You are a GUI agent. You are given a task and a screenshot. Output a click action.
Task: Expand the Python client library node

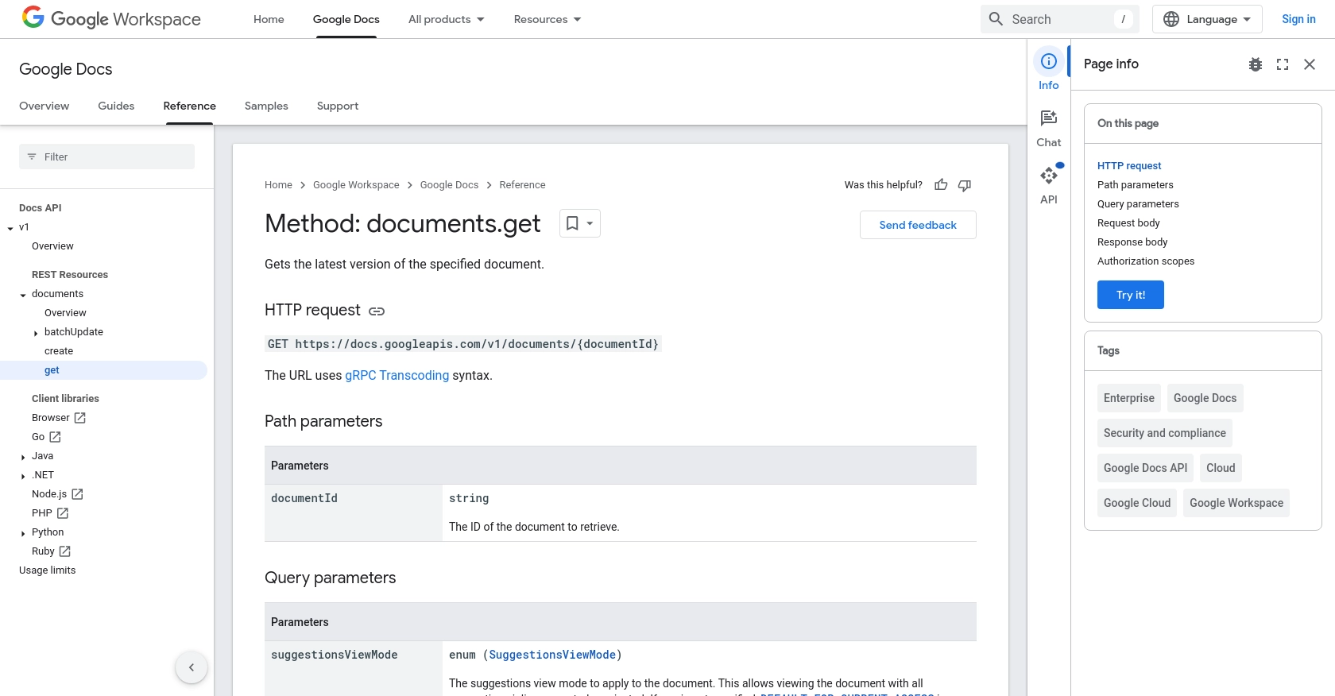point(23,533)
